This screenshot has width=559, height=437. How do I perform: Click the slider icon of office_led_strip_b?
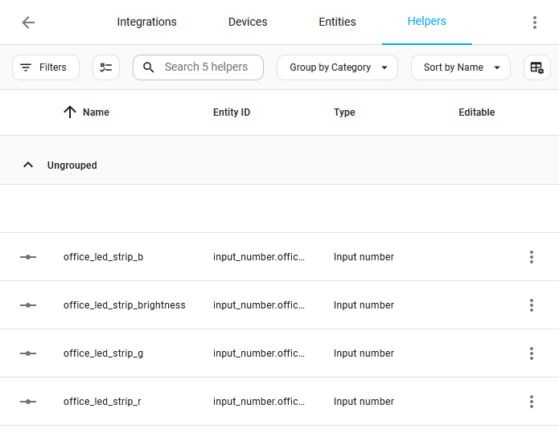(x=28, y=257)
